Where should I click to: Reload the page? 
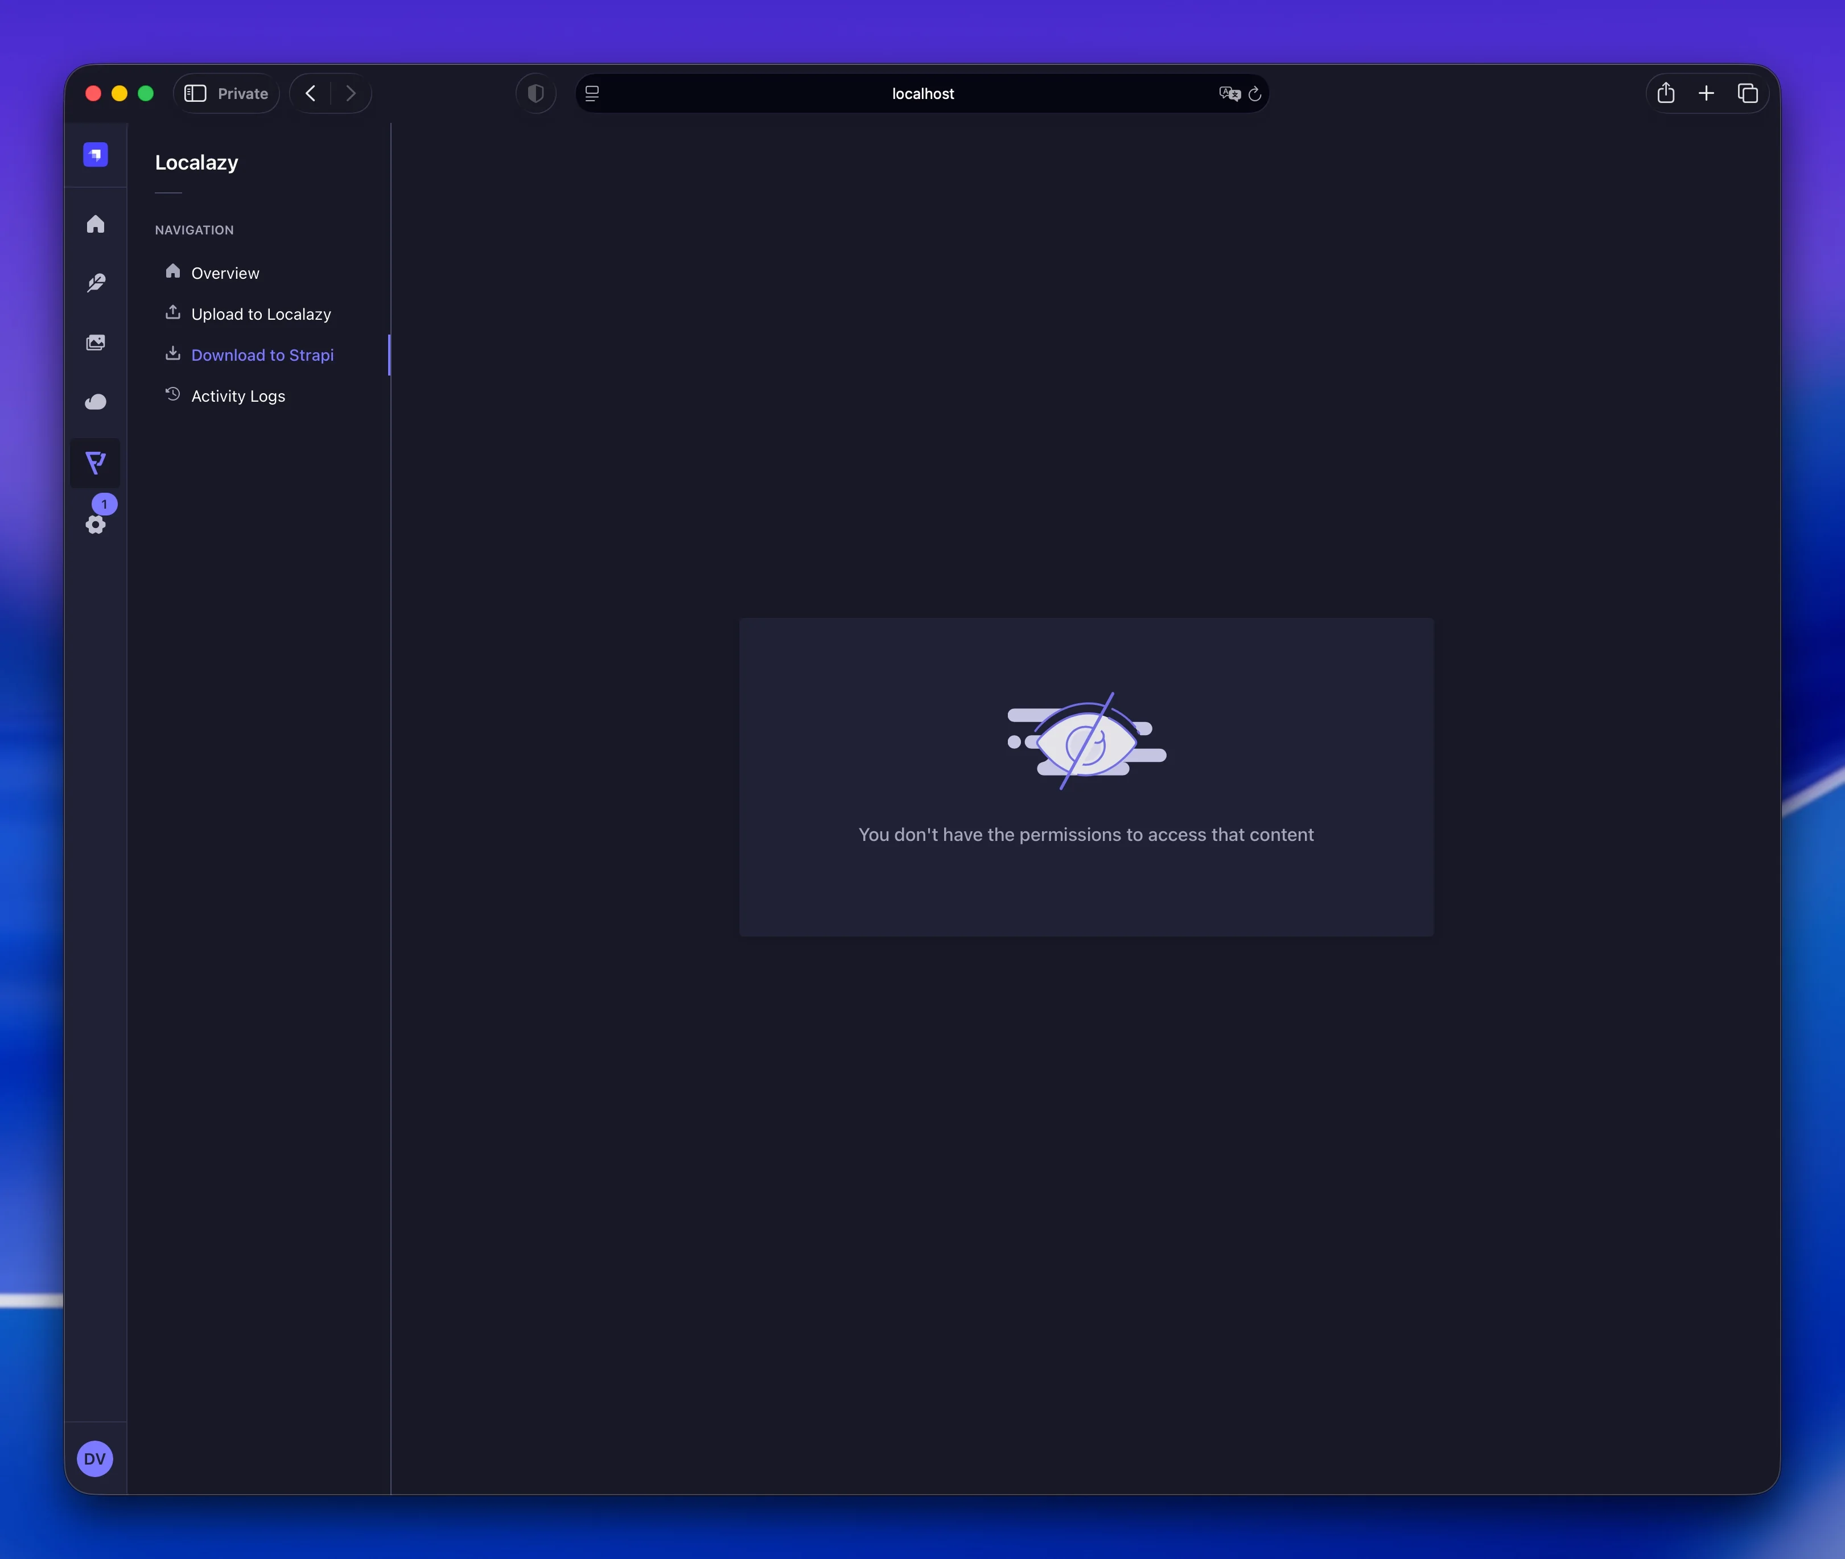click(1254, 94)
